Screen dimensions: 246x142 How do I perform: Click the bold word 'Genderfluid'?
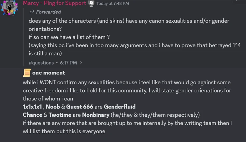120,107
